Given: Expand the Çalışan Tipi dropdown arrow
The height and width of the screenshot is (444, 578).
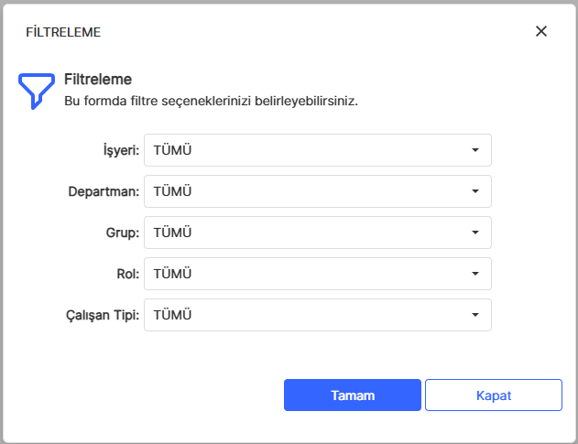Looking at the screenshot, I should (x=475, y=315).
